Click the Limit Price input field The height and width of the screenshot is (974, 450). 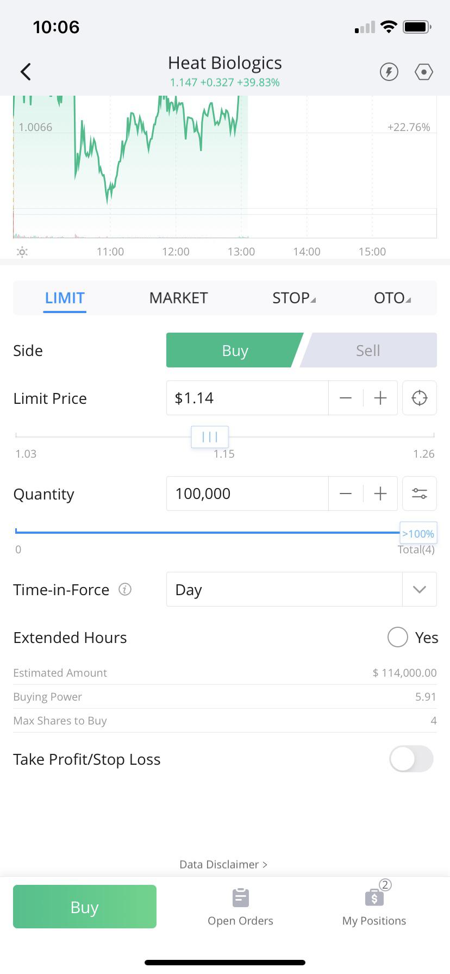click(247, 398)
